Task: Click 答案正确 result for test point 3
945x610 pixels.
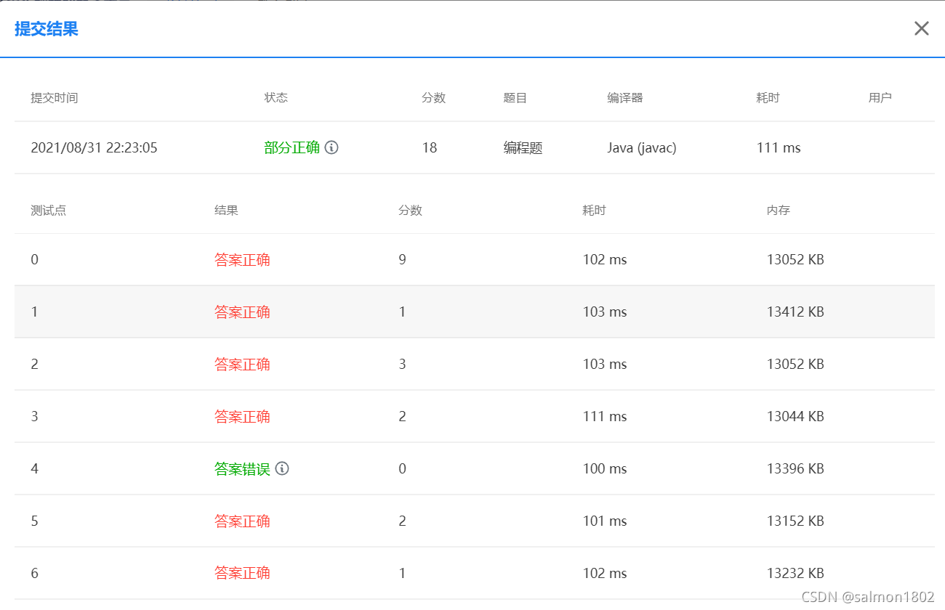Action: coord(242,416)
